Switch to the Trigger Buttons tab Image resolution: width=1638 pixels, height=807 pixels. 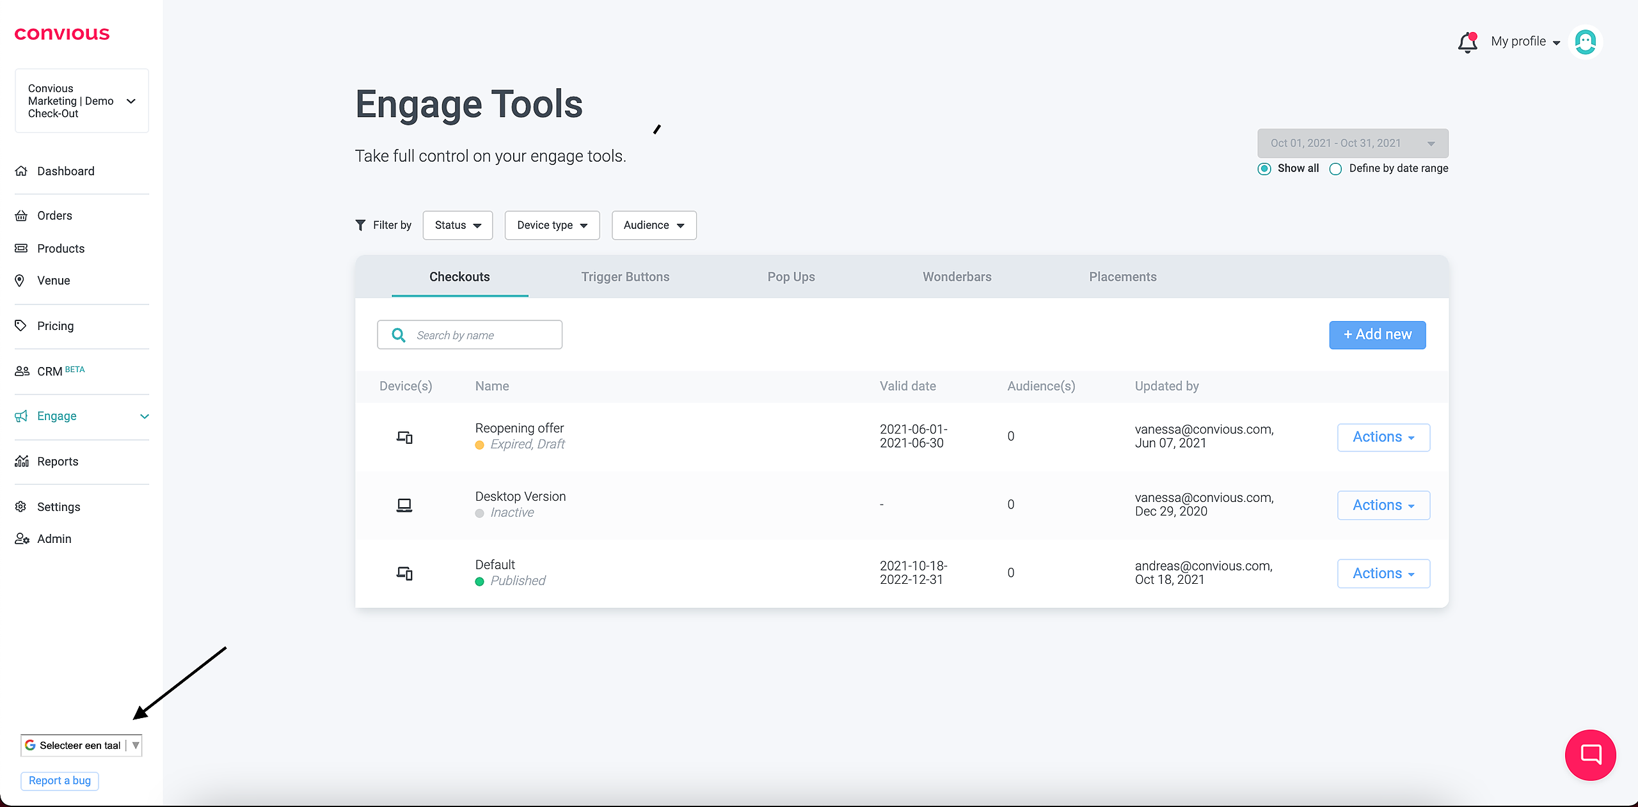pyautogui.click(x=624, y=277)
